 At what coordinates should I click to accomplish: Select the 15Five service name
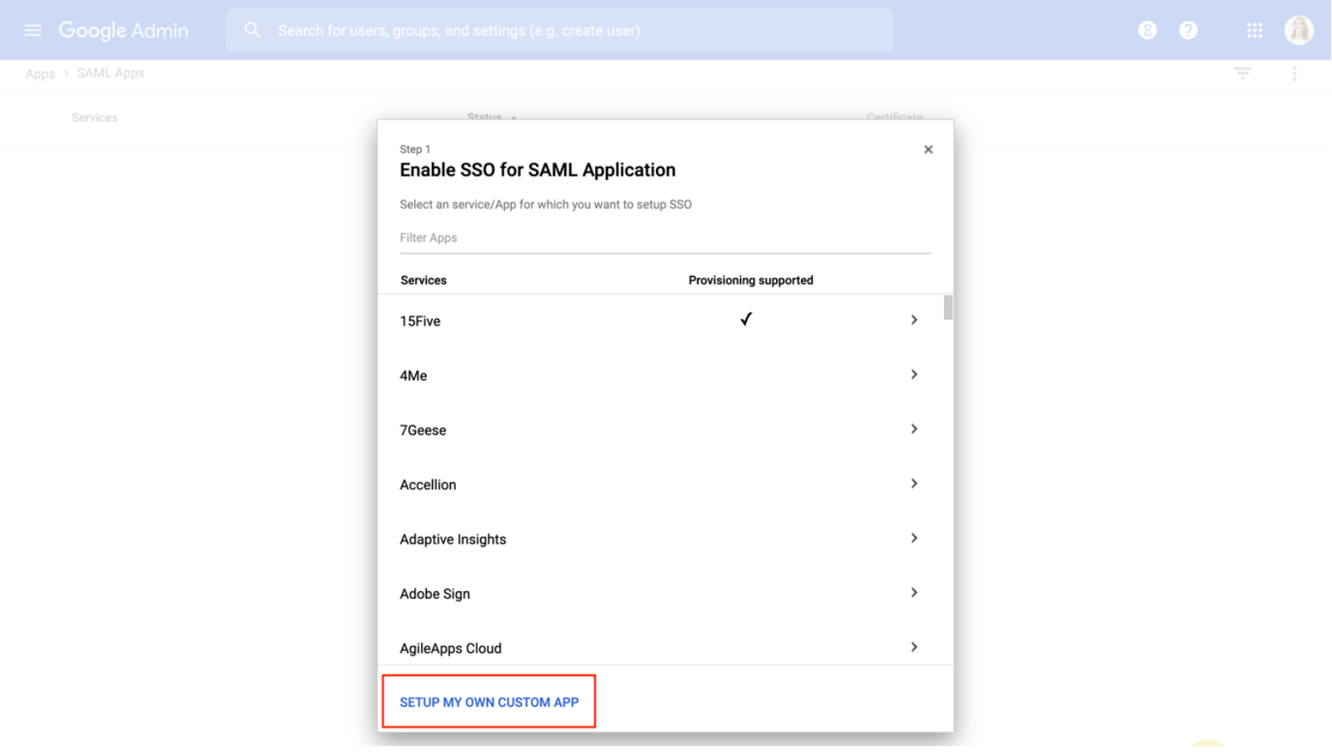click(x=420, y=322)
